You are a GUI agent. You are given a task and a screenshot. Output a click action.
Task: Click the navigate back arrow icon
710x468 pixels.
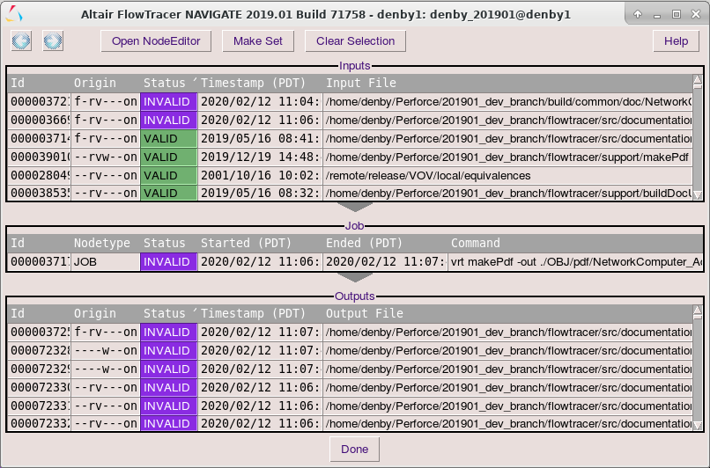point(22,41)
